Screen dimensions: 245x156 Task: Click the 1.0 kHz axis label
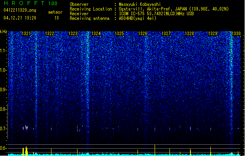pos(4,70)
